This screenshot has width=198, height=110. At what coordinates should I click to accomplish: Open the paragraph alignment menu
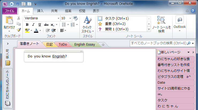tap(63, 31)
